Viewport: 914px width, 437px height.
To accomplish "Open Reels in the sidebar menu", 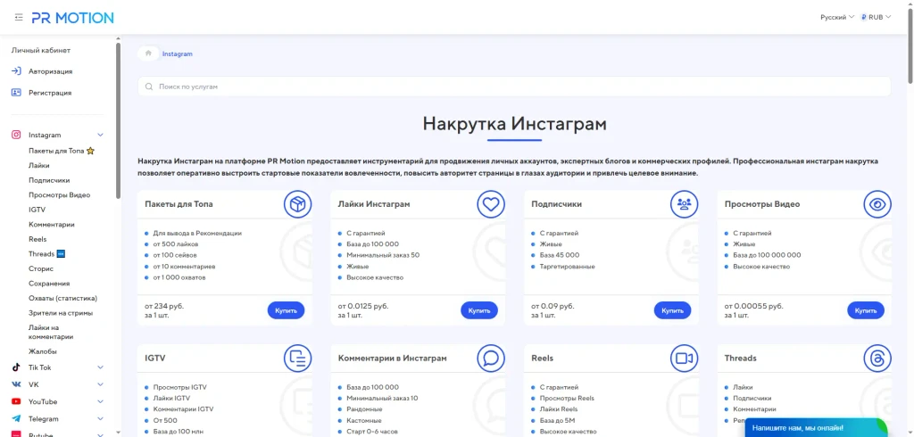I will tap(37, 239).
